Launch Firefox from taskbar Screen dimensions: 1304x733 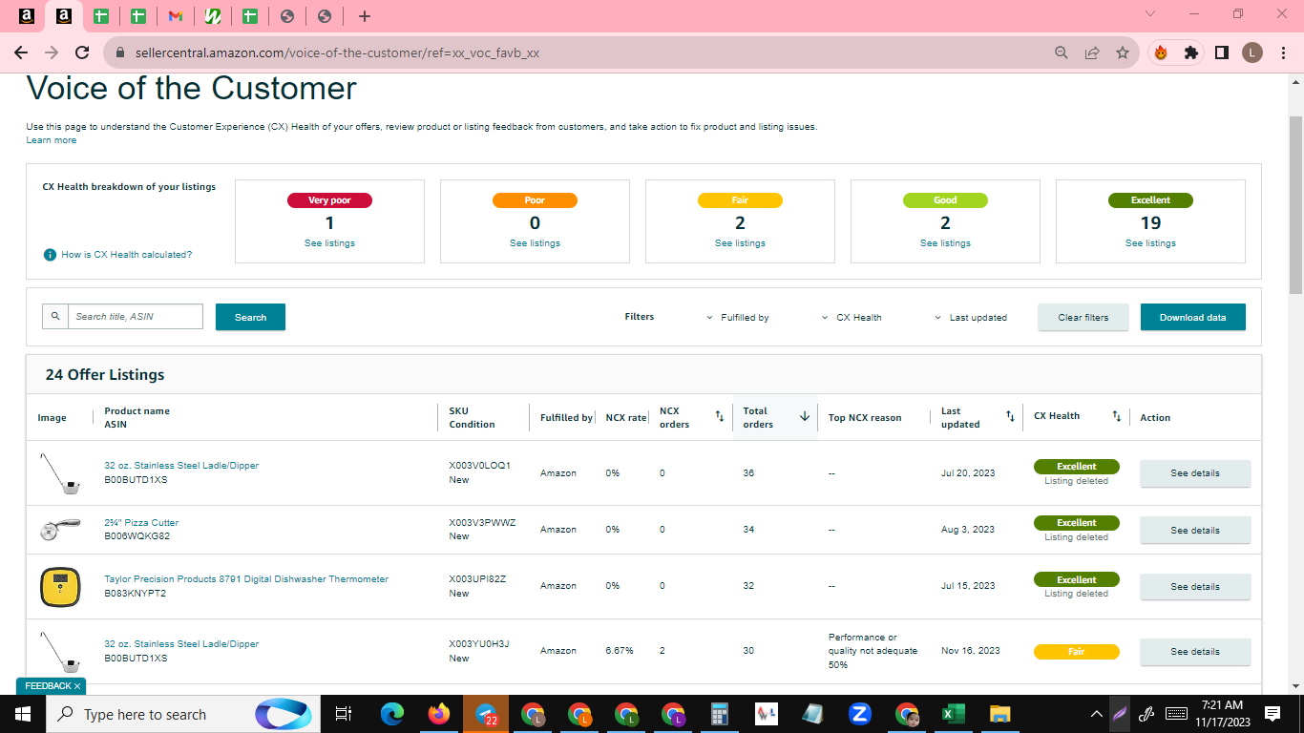point(439,714)
